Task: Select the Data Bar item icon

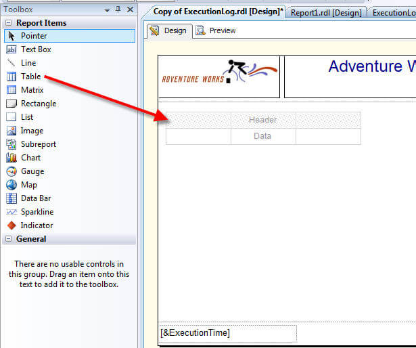Action: [x=11, y=198]
